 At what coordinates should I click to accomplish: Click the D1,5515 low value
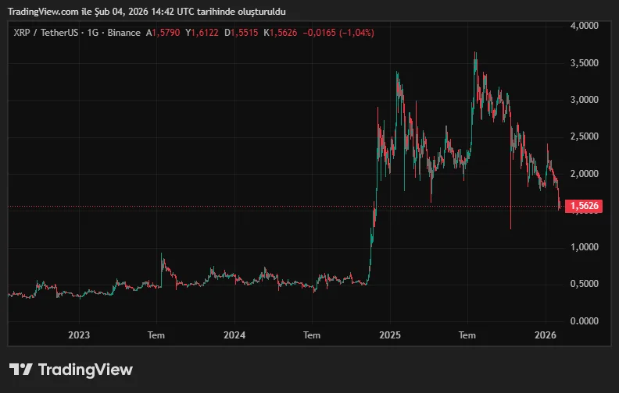[241, 33]
